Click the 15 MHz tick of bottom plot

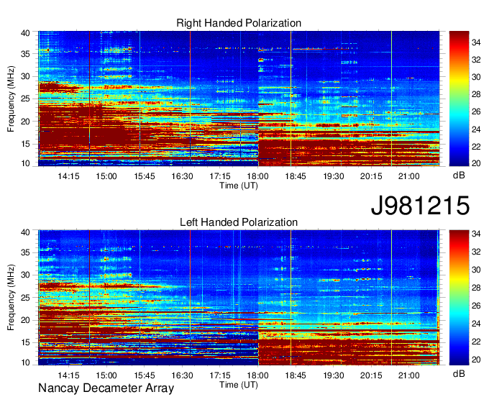pos(25,342)
